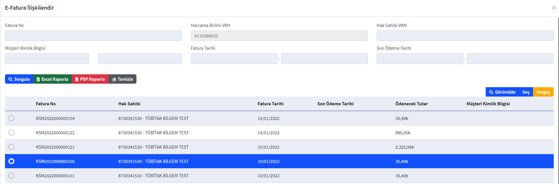Open the Müşteri Kimlik Bilgisi dropdown
Screen dimensions: 559x184
click(x=47, y=59)
